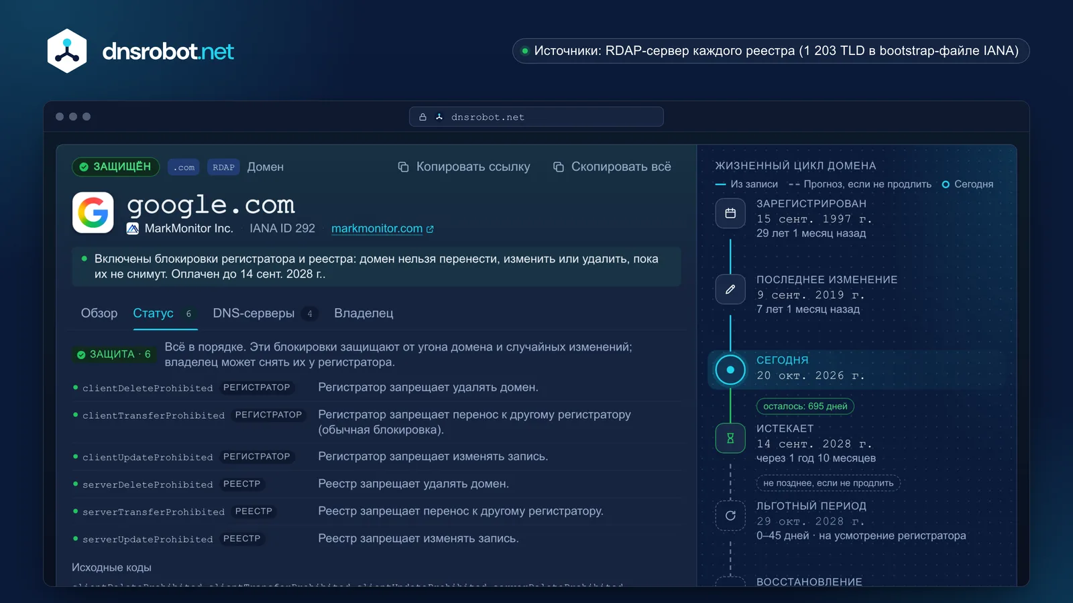1073x603 pixels.
Task: Click Скопировать всё button
Action: pyautogui.click(x=612, y=167)
